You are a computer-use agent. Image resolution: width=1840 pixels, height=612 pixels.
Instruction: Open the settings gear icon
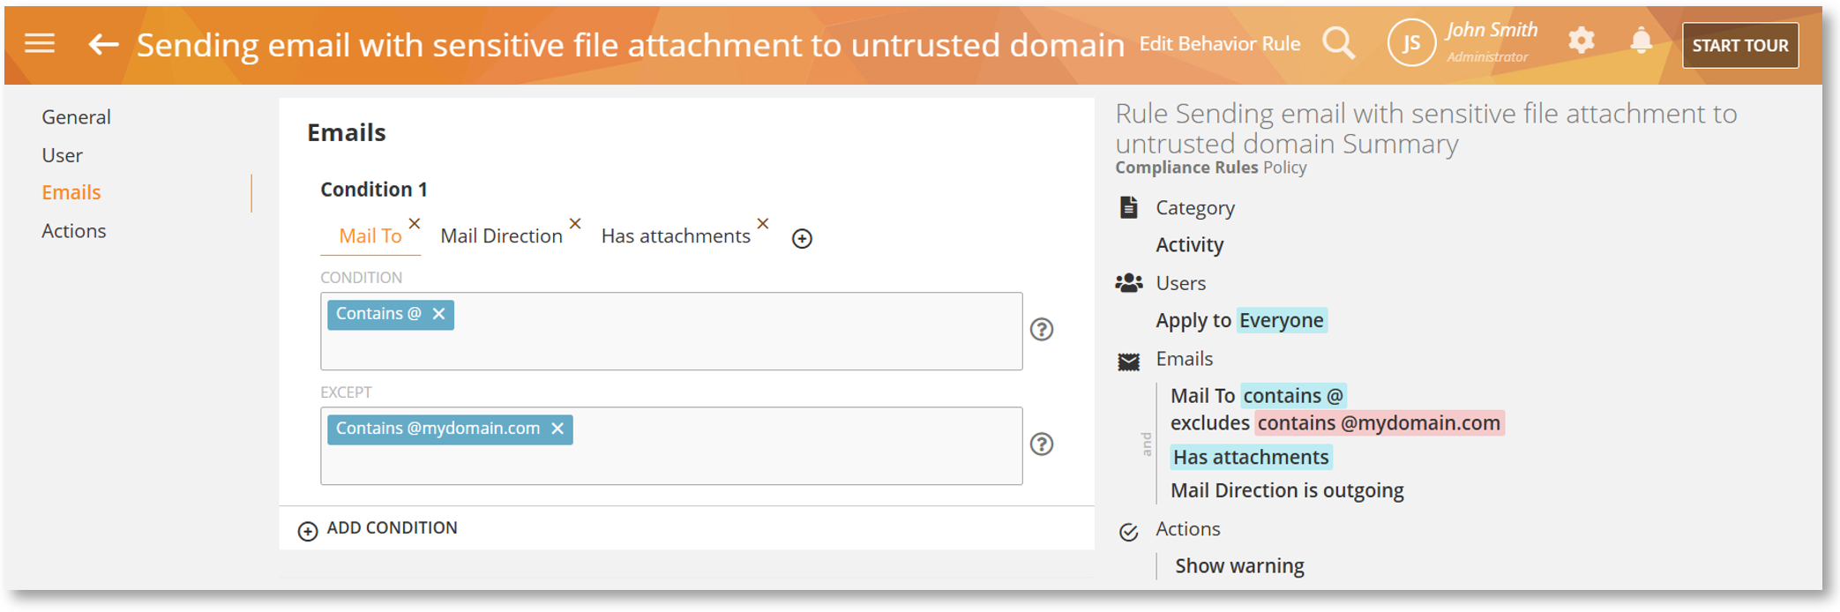pyautogui.click(x=1581, y=41)
